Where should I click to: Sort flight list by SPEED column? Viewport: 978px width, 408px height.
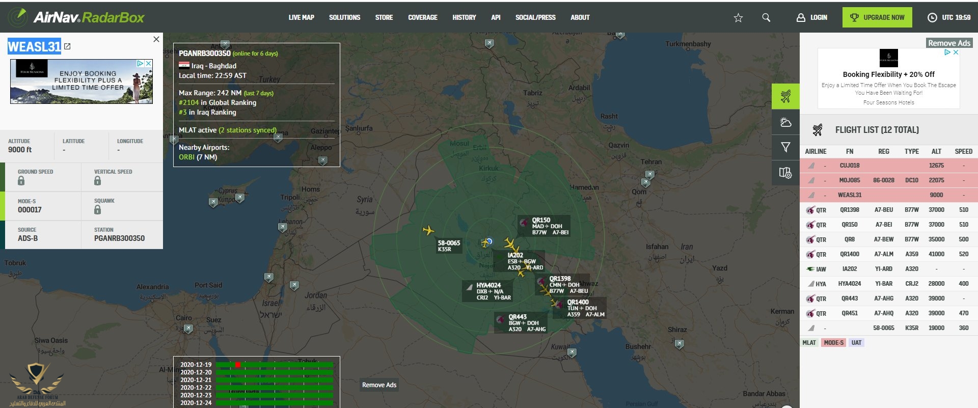click(x=963, y=151)
